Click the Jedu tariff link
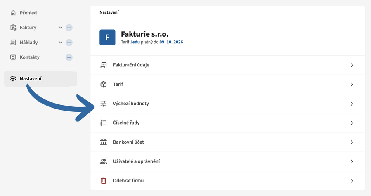 click(135, 42)
